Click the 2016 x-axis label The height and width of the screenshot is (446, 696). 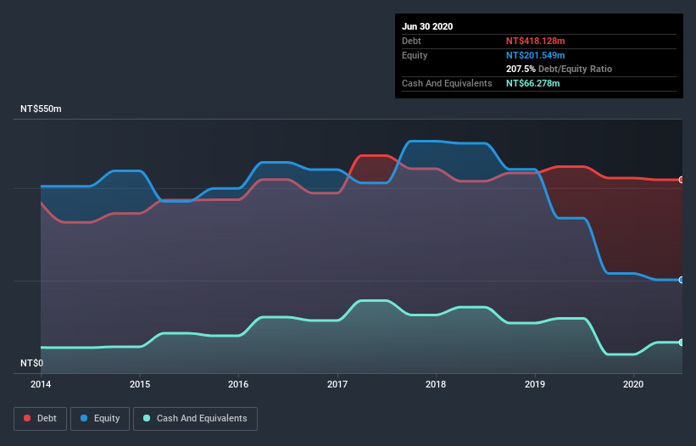[238, 384]
